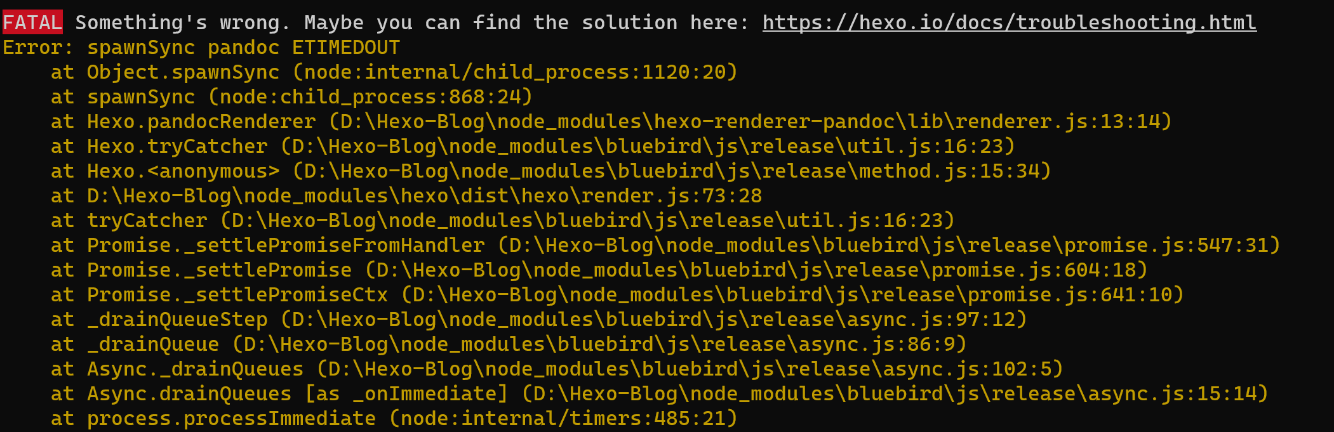Click the red FATAL label
Image resolution: width=1334 pixels, height=432 pixels.
[x=32, y=23]
